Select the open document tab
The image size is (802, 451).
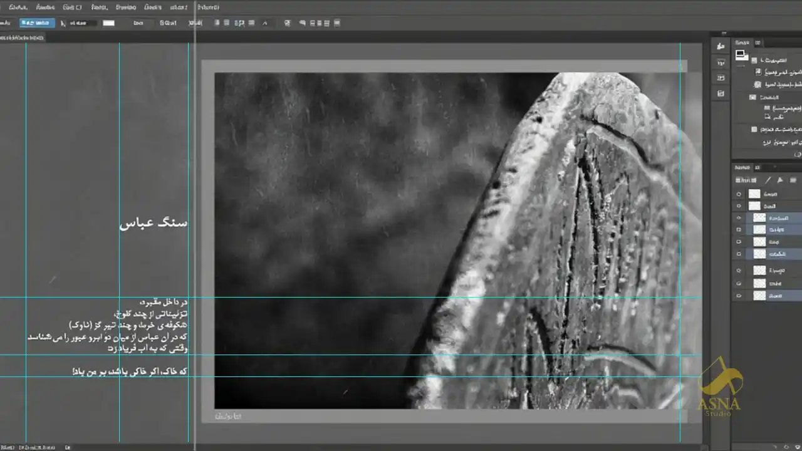click(x=23, y=38)
